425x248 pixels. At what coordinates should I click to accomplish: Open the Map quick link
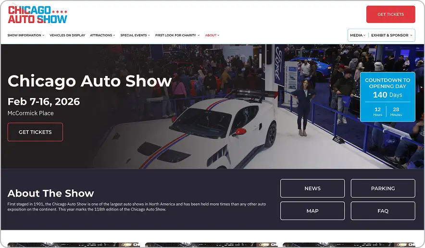pos(312,211)
